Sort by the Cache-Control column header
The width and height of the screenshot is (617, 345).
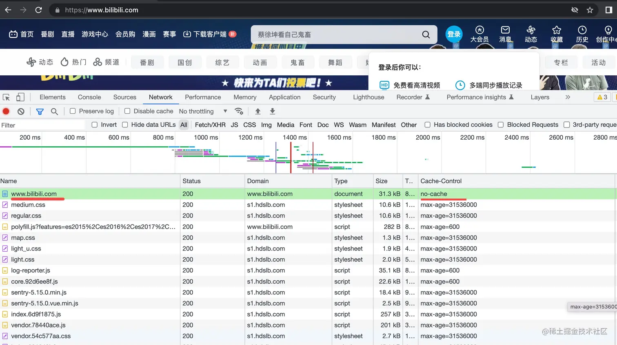pyautogui.click(x=516, y=181)
